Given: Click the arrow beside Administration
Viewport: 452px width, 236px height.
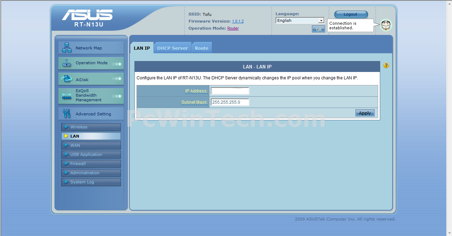Looking at the screenshot, I should click(66, 173).
